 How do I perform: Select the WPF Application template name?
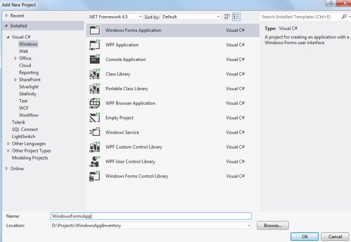tap(122, 45)
